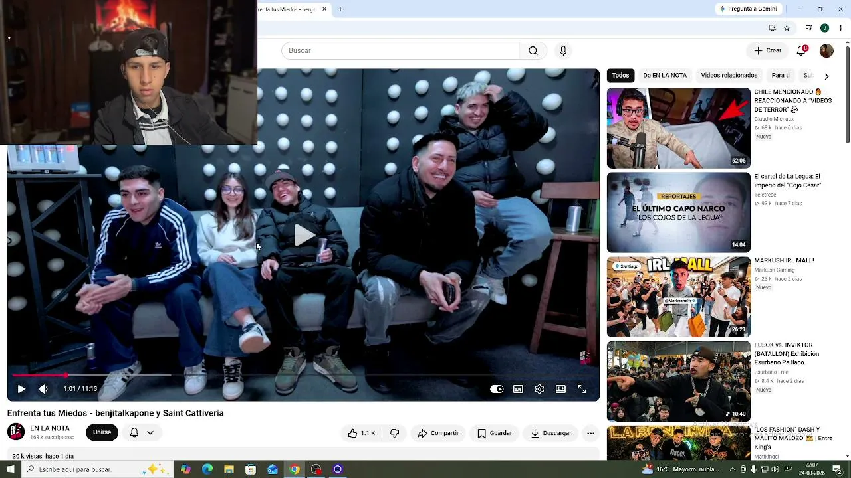The width and height of the screenshot is (851, 478).
Task: Play the video with the control bar play button
Action: tap(21, 389)
